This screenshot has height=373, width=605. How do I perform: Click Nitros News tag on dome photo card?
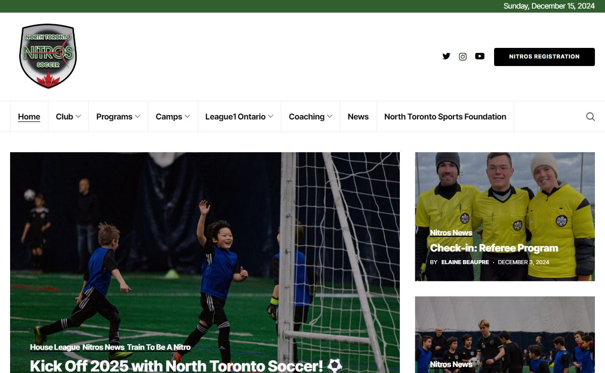(x=451, y=364)
